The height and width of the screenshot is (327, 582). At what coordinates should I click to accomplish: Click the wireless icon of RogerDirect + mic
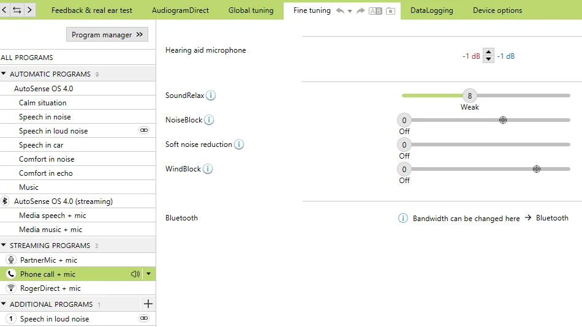point(11,288)
